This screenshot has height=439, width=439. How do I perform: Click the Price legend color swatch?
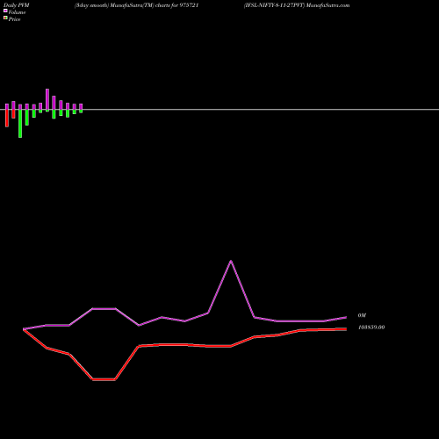click(x=5, y=18)
